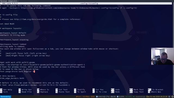Click the Get Help shortcut in nano

pos(8,90)
